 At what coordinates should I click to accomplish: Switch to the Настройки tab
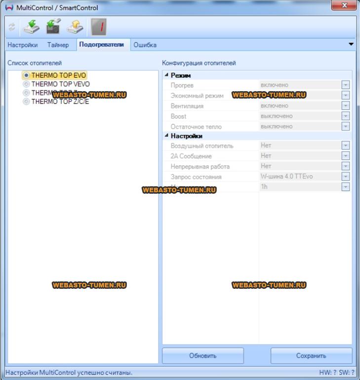pyautogui.click(x=23, y=45)
